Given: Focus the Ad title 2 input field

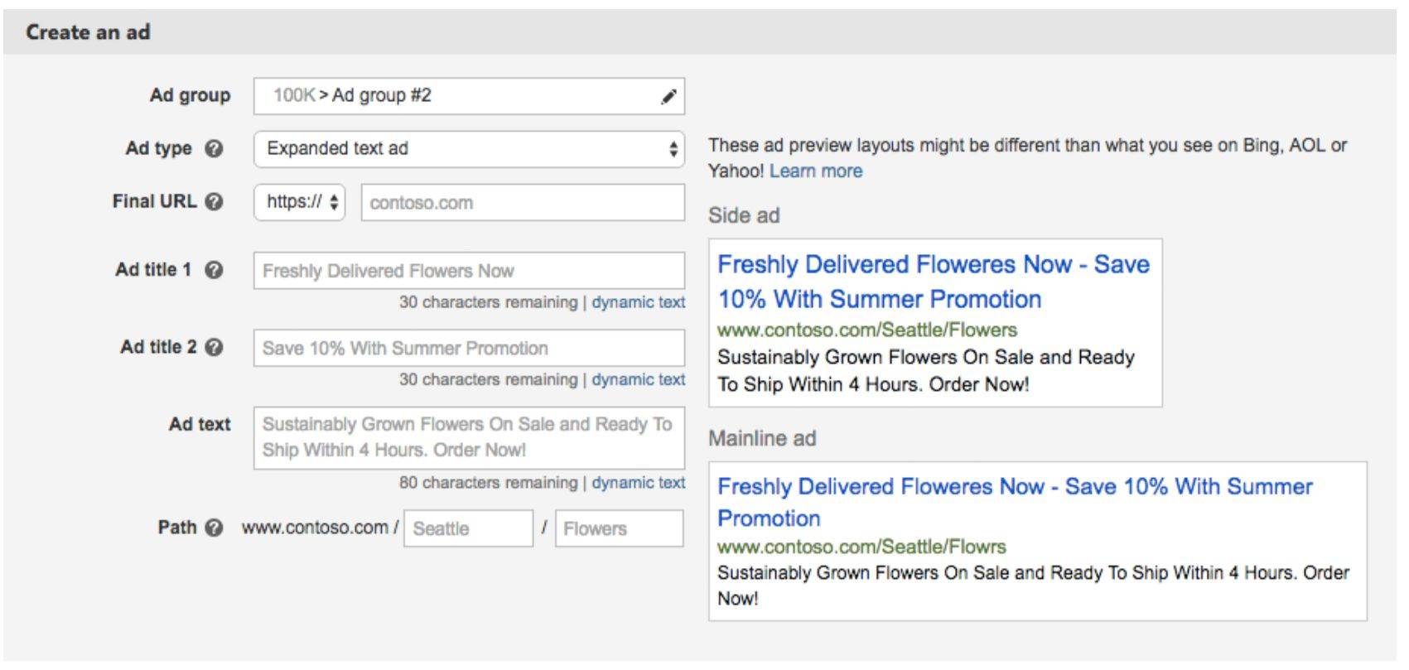Looking at the screenshot, I should click(469, 348).
